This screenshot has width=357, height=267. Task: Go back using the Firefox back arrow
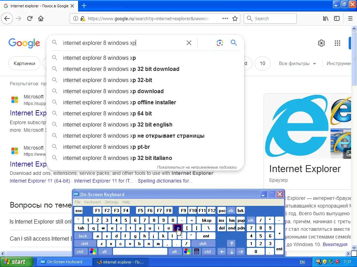click(7, 19)
